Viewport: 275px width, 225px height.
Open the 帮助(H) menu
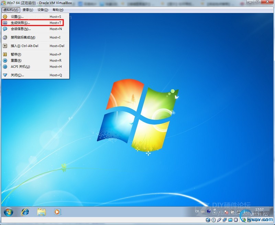[x=58, y=10]
